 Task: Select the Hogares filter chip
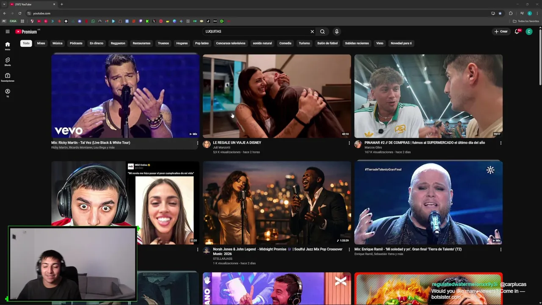point(182,43)
